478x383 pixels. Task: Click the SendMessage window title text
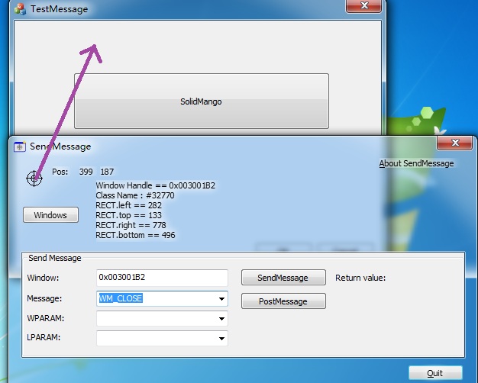(60, 146)
